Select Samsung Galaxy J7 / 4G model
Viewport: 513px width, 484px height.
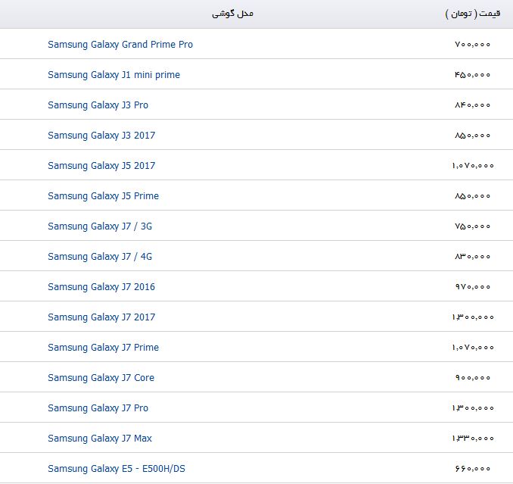click(x=100, y=257)
